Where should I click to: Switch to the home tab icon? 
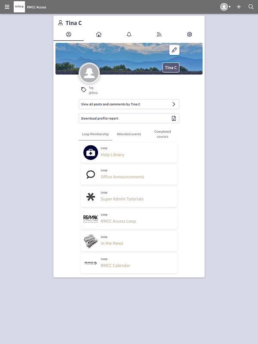[99, 34]
